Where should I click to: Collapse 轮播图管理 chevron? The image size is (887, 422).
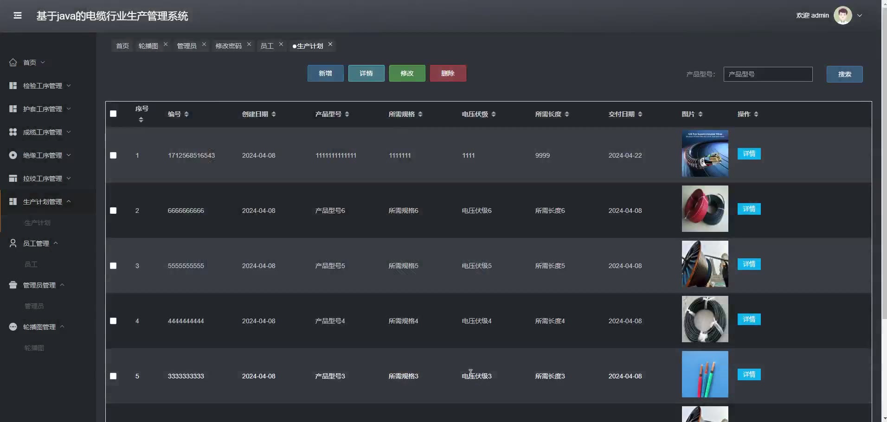pos(62,326)
